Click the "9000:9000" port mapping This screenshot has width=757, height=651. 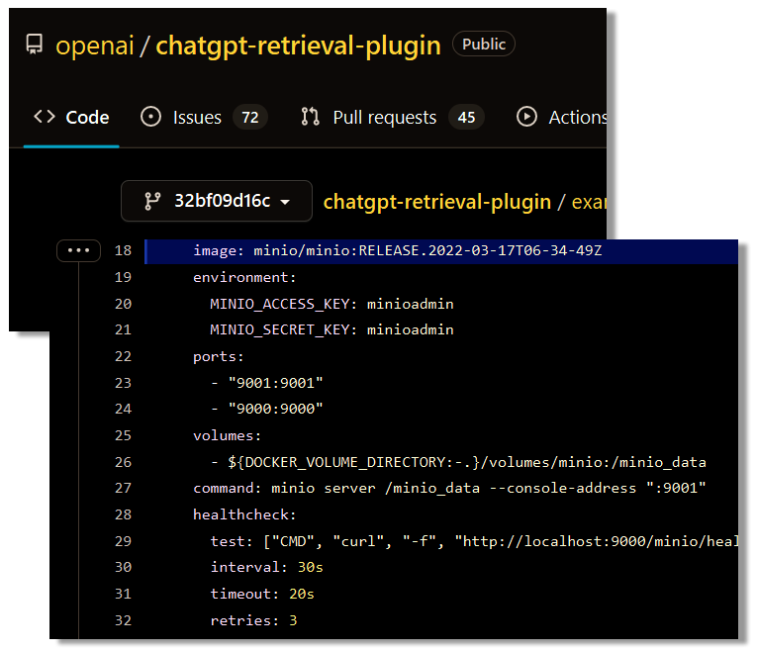tap(275, 409)
